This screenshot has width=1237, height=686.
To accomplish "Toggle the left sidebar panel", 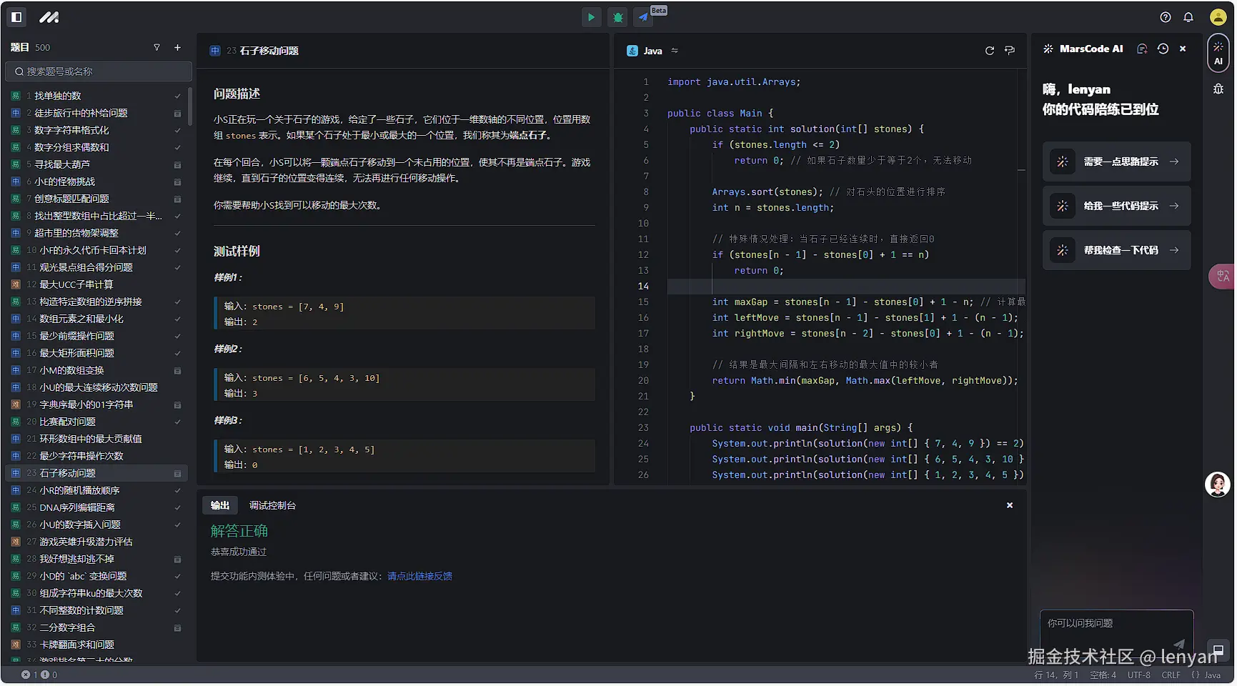I will click(16, 17).
